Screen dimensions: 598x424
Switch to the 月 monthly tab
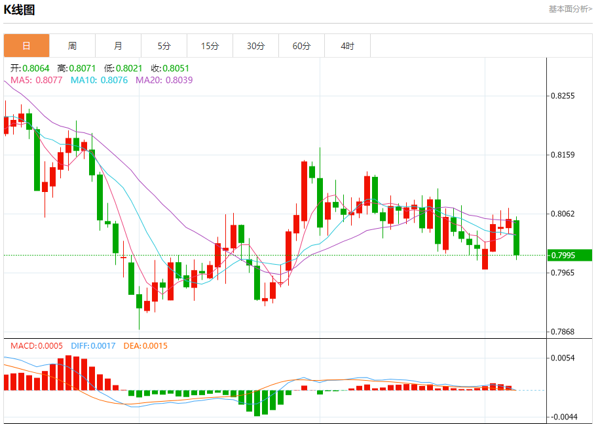(119, 46)
